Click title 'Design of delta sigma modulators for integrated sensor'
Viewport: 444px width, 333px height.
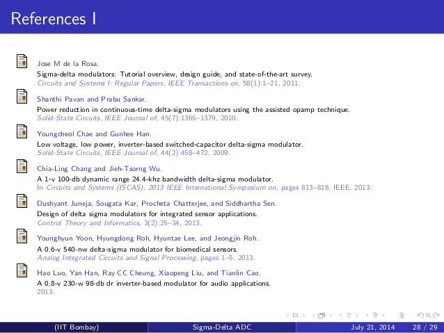click(147, 214)
